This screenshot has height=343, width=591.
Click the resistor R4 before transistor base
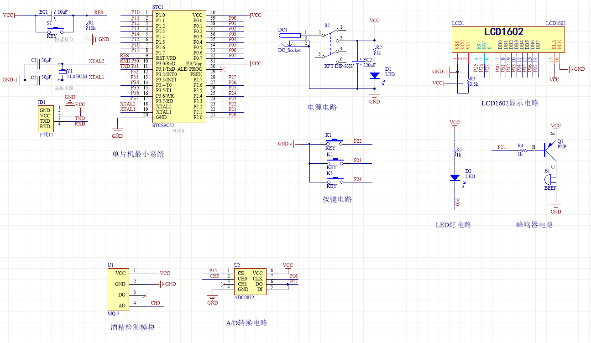pos(520,149)
